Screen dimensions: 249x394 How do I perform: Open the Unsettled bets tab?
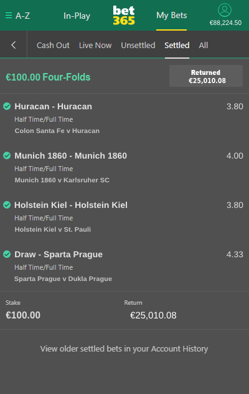[x=138, y=45]
